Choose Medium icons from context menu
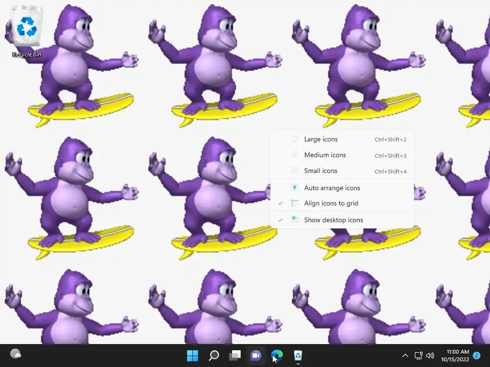The width and height of the screenshot is (490, 367). pyautogui.click(x=342, y=155)
